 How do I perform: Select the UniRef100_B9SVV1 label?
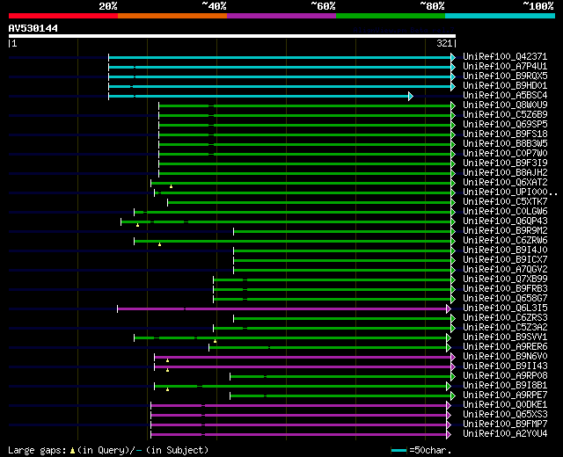point(505,337)
